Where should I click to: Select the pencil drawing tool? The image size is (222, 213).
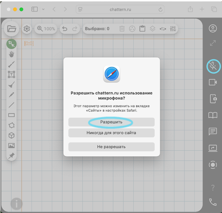pos(12,94)
